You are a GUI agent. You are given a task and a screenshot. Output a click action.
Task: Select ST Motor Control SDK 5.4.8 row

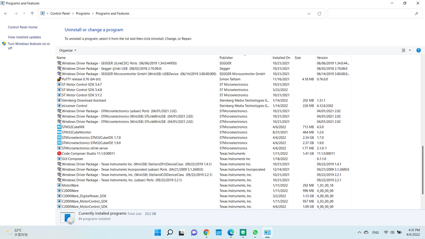pyautogui.click(x=203, y=90)
